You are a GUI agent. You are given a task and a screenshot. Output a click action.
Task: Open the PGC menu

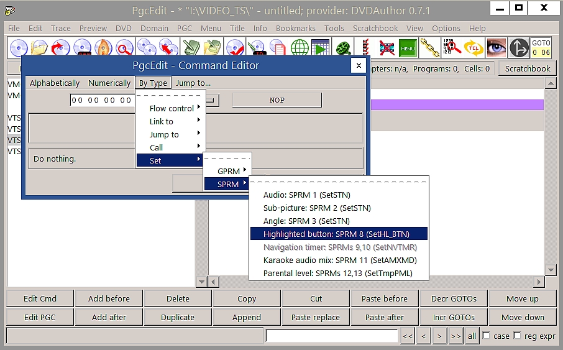tap(185, 28)
